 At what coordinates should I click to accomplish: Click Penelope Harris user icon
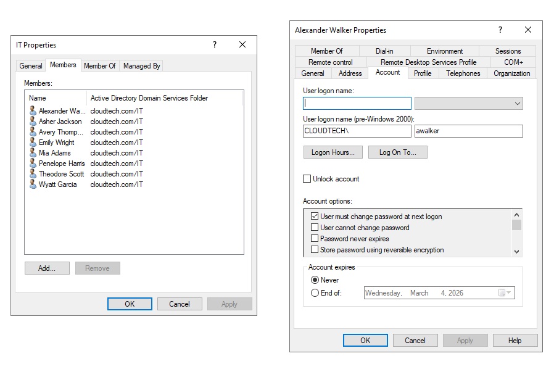(x=33, y=164)
